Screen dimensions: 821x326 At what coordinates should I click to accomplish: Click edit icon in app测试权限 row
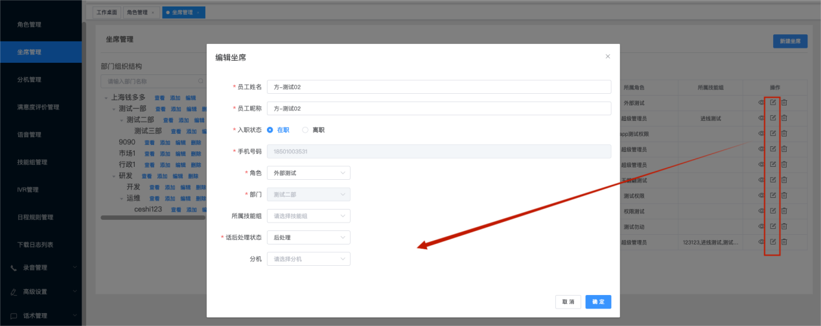coord(772,133)
